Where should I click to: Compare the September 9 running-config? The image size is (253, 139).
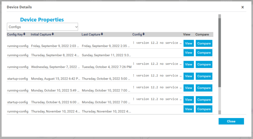pyautogui.click(x=204, y=43)
